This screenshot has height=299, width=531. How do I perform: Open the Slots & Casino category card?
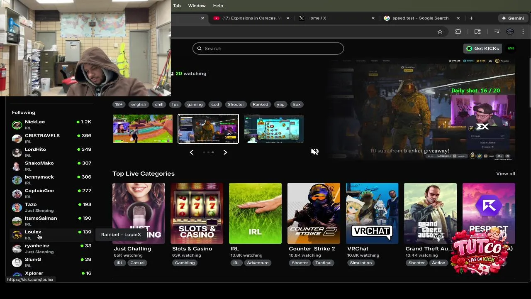(x=197, y=213)
